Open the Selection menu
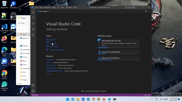Viewport: 182px width, 102px height. tap(47, 7)
